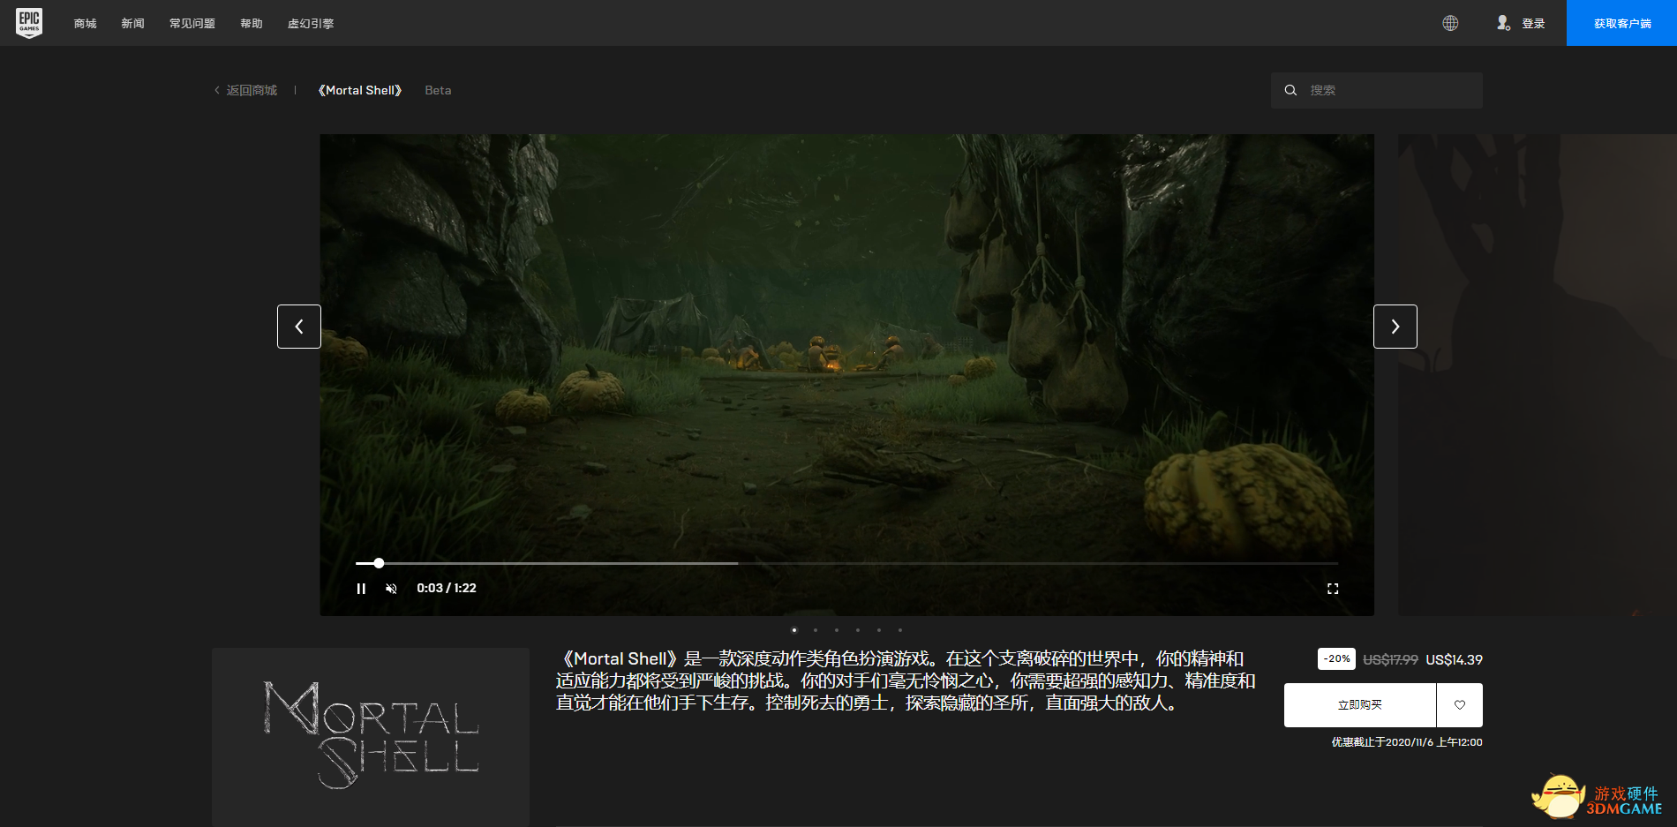Click the -20% discount badge

click(1336, 659)
